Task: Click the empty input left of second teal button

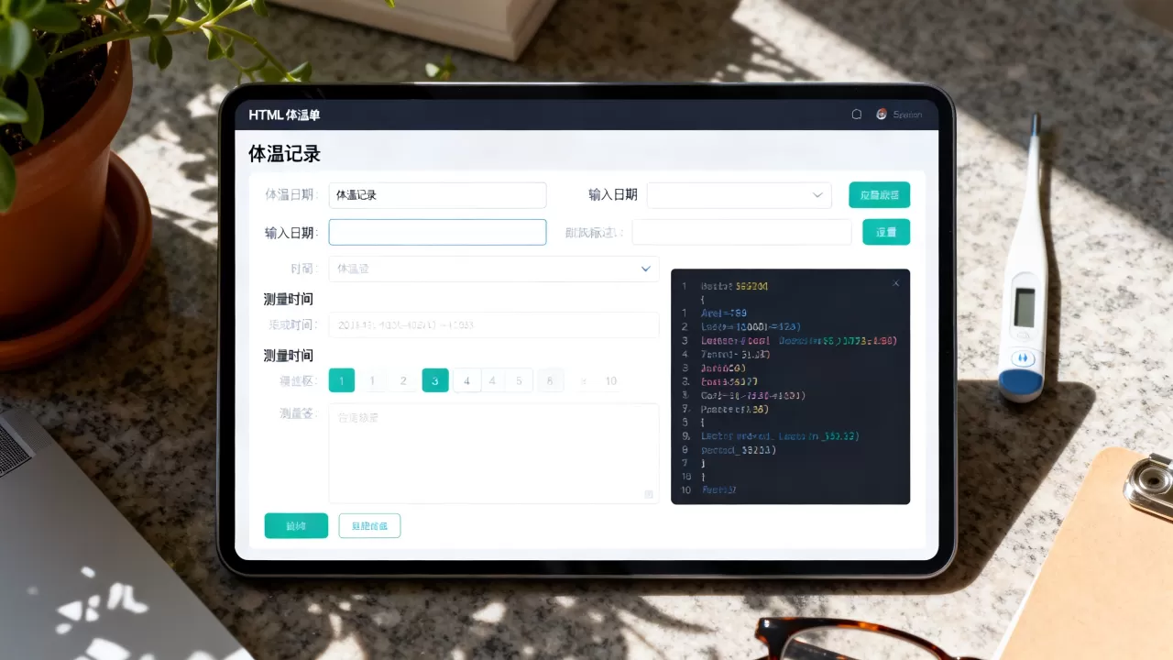Action: [x=741, y=232]
